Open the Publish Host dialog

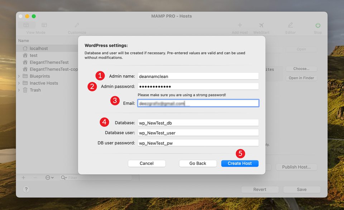point(296,167)
